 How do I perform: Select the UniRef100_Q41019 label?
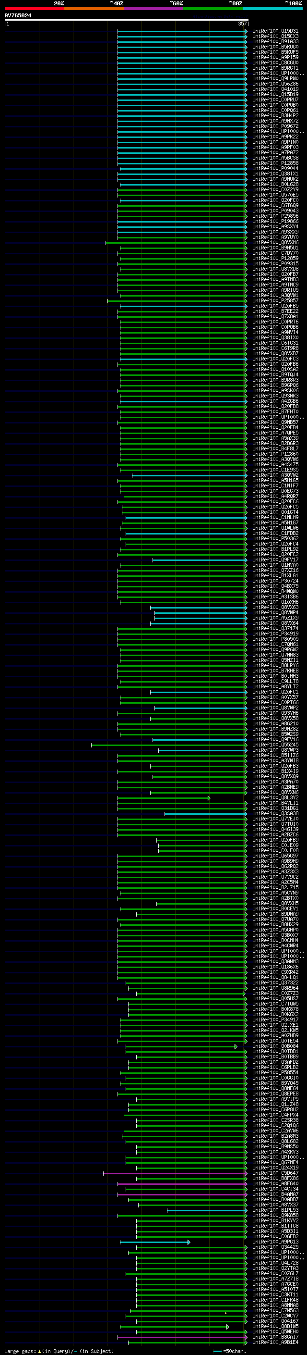tap(275, 89)
